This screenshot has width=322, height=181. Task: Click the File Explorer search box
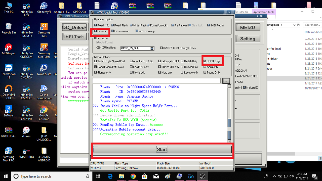pos(313,25)
